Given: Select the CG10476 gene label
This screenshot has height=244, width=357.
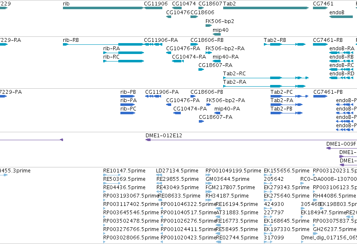Looking at the screenshot, I should (x=178, y=12).
